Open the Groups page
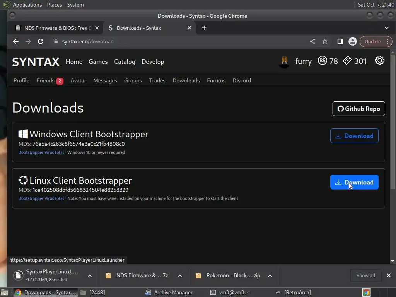Screen dimensions: 396x297 coord(133,80)
